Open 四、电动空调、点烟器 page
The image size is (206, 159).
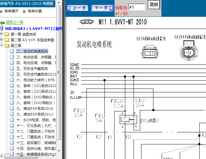[36, 63]
